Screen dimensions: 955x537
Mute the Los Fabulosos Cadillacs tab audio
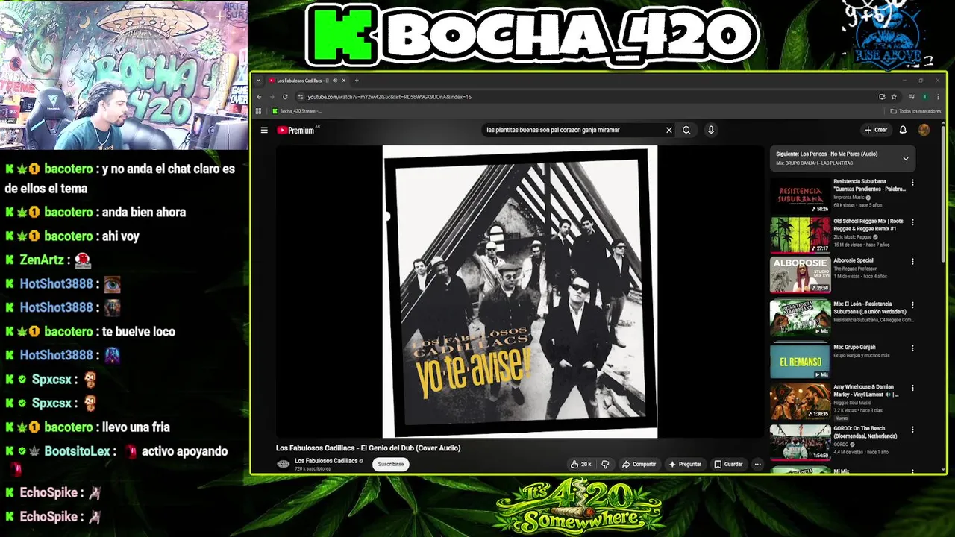click(x=335, y=81)
